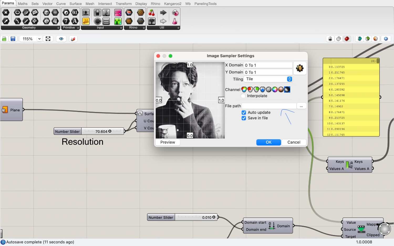The height and width of the screenshot is (246, 394).
Task: Click the file path browse (...) button
Action: tap(301, 106)
